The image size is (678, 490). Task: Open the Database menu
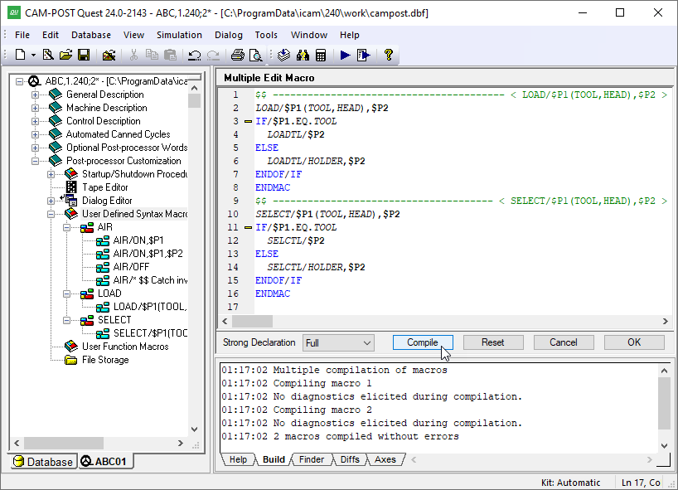91,35
